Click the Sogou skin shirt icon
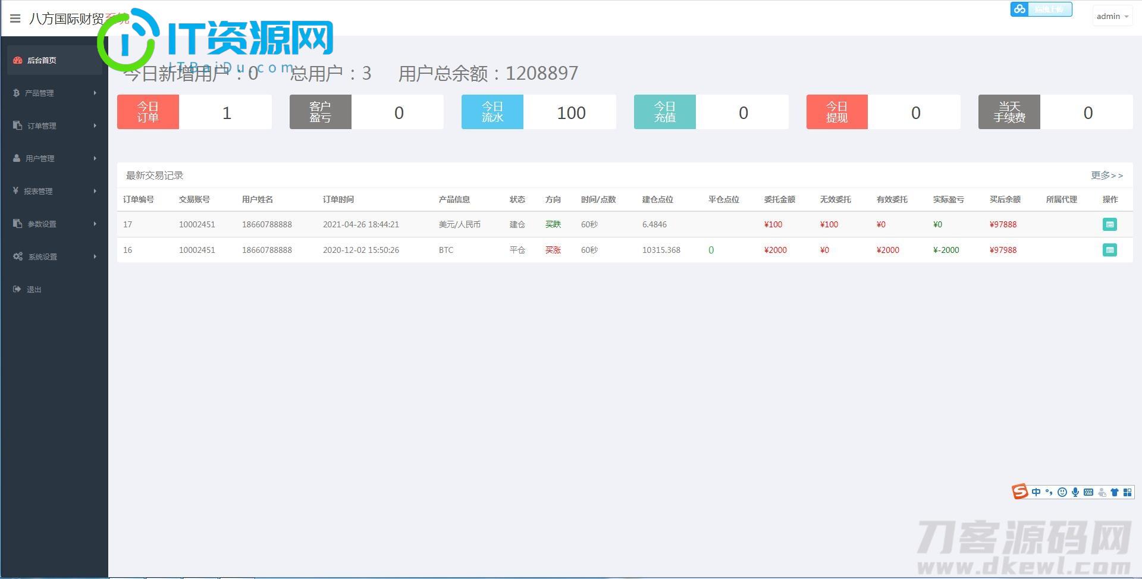The height and width of the screenshot is (579, 1142). 1115,492
